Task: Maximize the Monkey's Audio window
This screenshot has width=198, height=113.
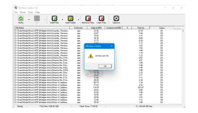Action: [173, 8]
